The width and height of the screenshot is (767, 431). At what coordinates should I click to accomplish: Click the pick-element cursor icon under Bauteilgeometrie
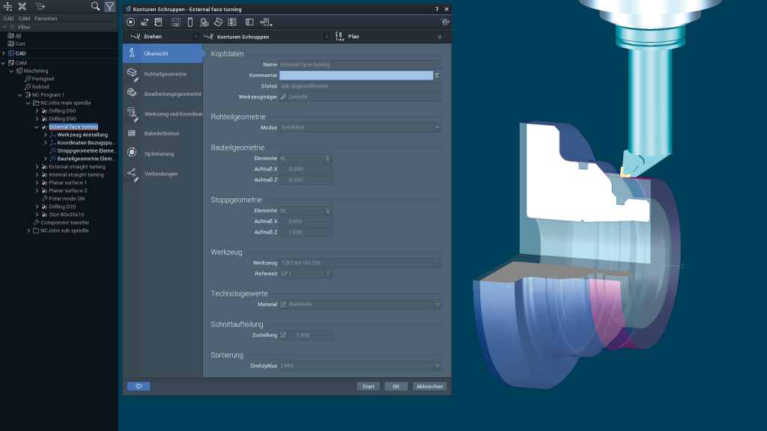coord(327,159)
